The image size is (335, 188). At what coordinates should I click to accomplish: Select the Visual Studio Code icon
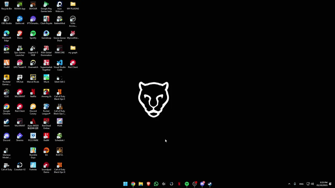(x=59, y=66)
